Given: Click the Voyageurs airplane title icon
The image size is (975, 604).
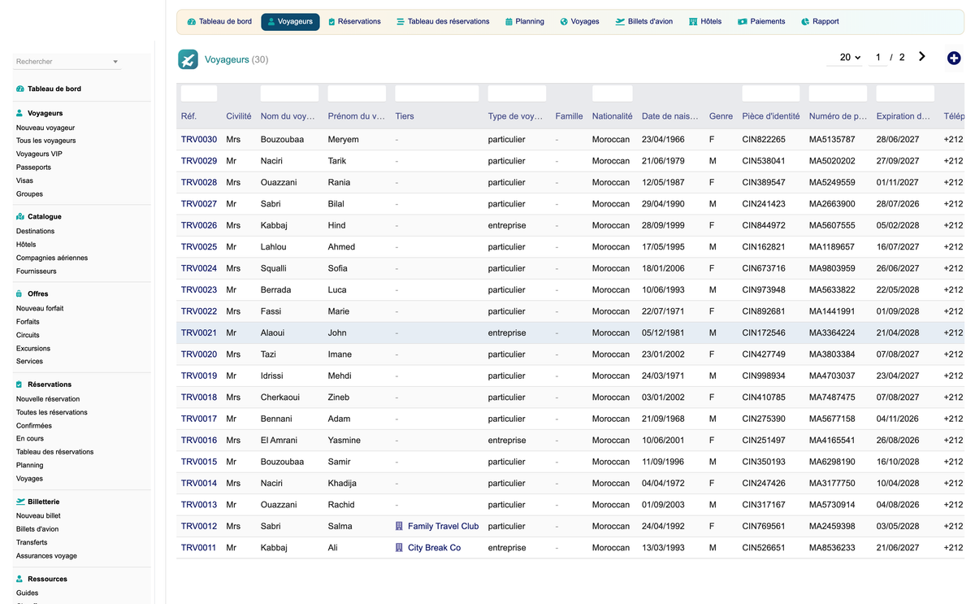Looking at the screenshot, I should click(x=188, y=59).
